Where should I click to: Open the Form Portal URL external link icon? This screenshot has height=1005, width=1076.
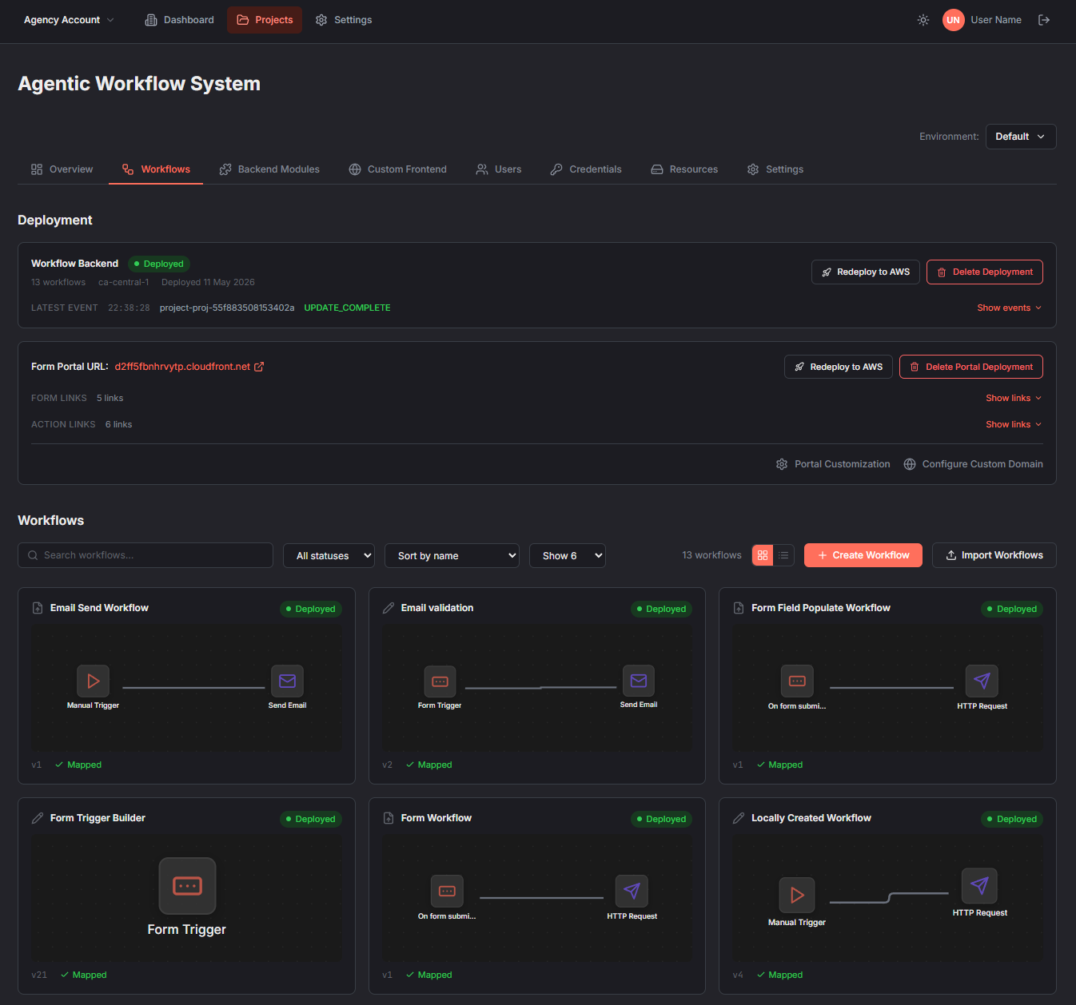click(x=259, y=367)
